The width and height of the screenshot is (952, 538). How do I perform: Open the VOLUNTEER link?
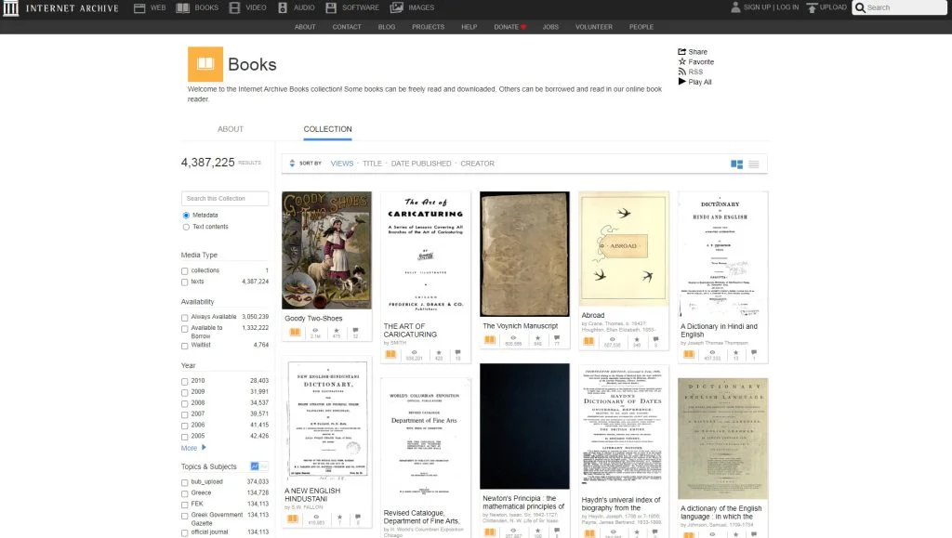[x=594, y=27]
